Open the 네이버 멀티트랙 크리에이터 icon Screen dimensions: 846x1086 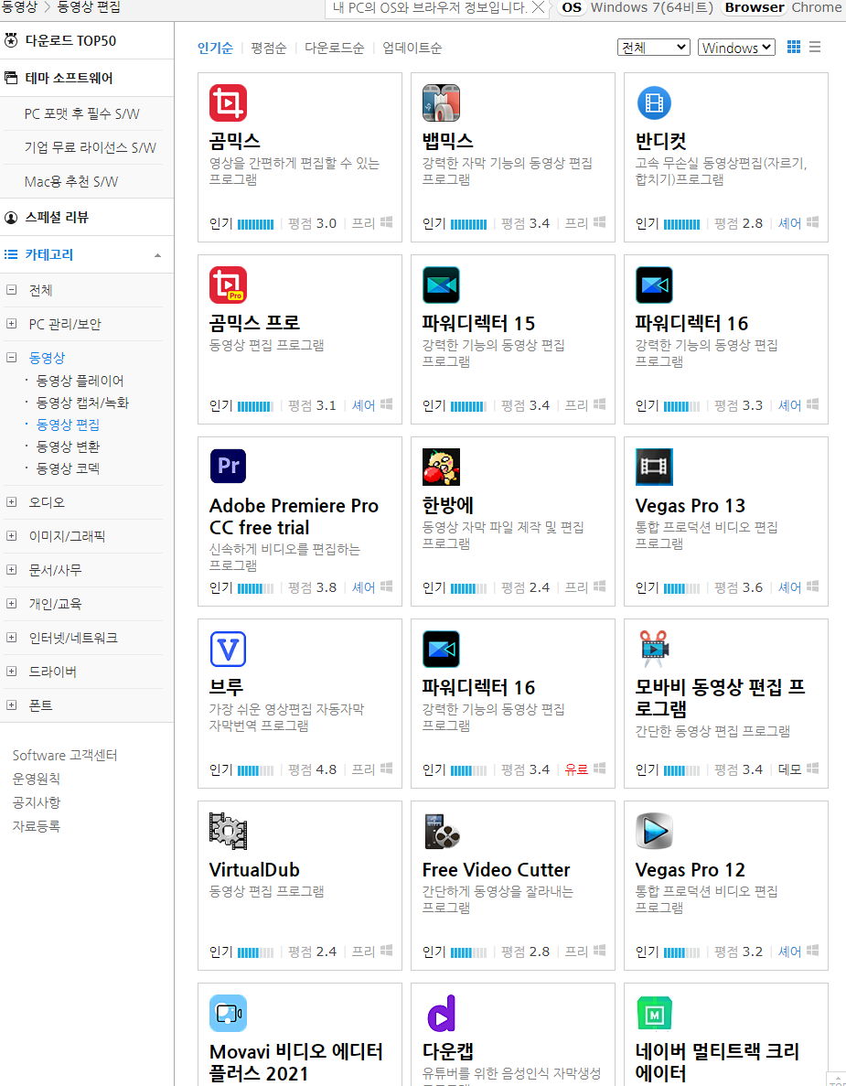(x=654, y=1013)
